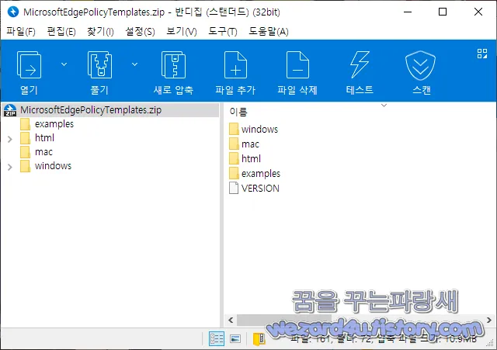Select VERSION file in file list

coord(260,189)
